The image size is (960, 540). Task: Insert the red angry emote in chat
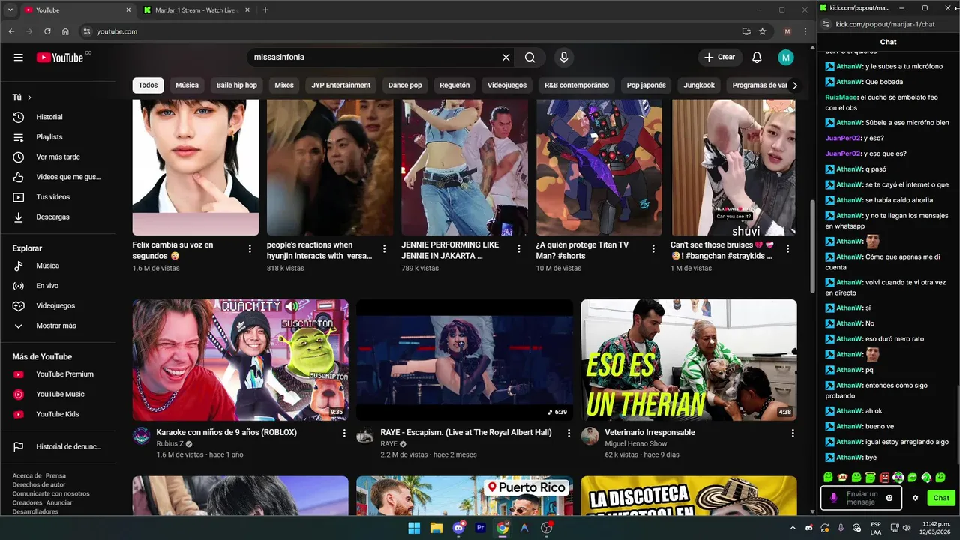click(x=884, y=478)
